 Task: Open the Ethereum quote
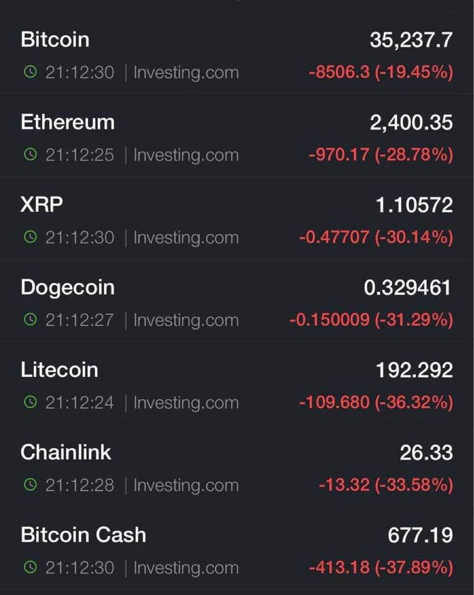tap(68, 122)
